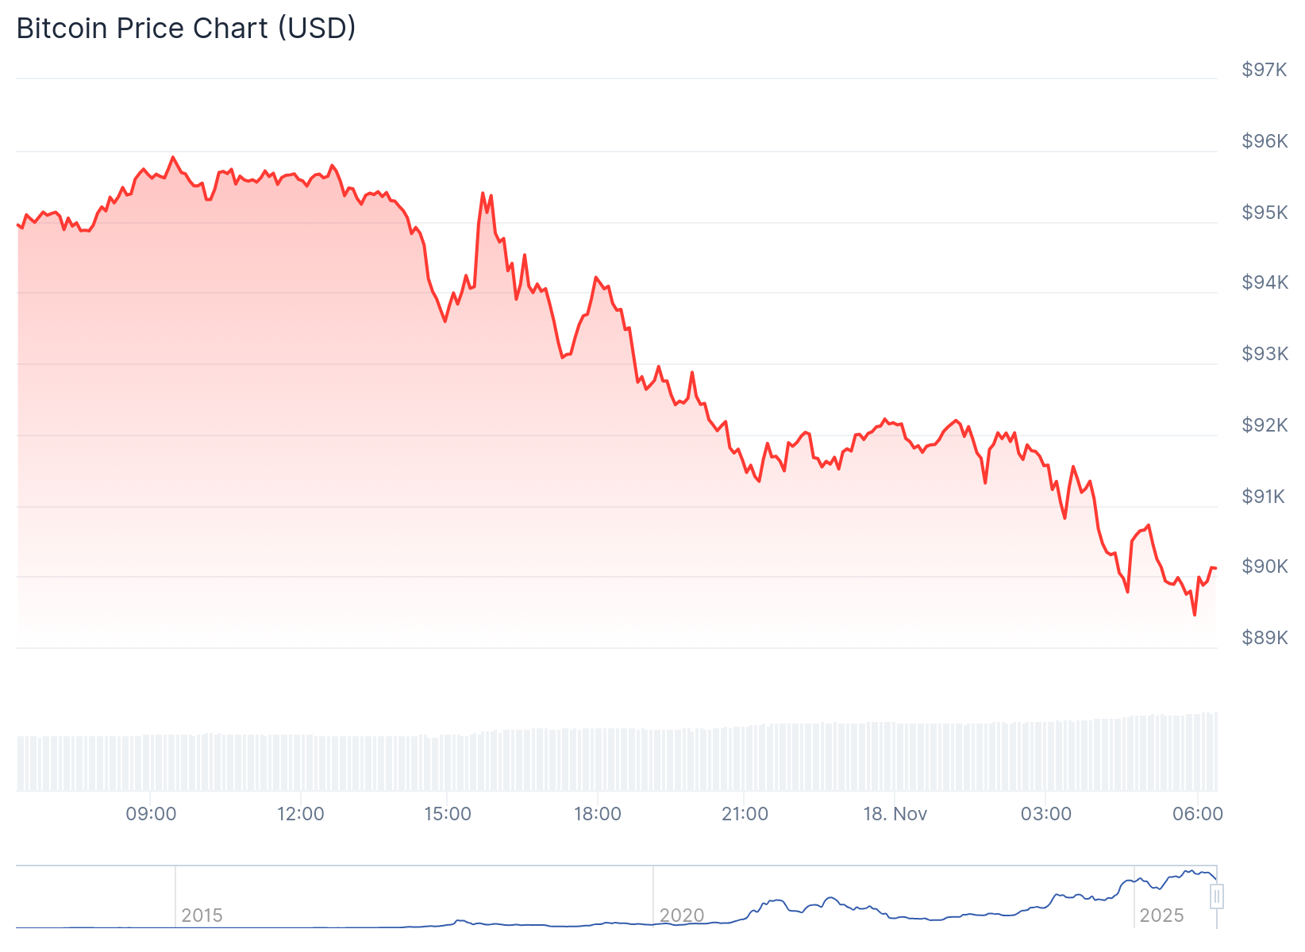The width and height of the screenshot is (1305, 952).
Task: Click the Bitcoin Price Chart (USD) title
Action: pyautogui.click(x=186, y=28)
